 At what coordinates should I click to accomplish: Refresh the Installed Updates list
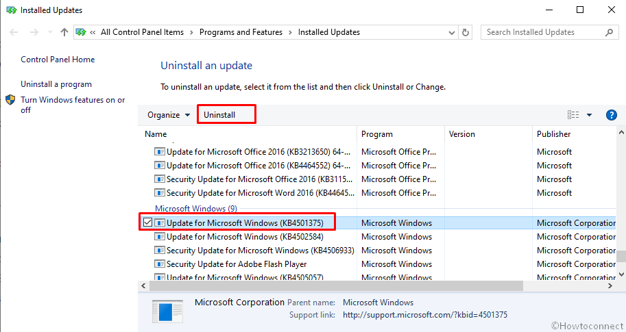click(466, 33)
